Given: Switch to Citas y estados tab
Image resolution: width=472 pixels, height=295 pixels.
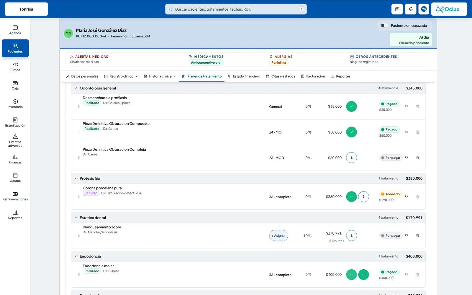Looking at the screenshot, I should click(281, 76).
